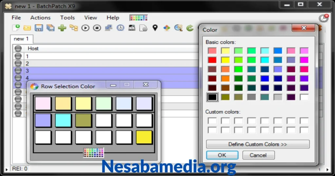The image size is (335, 176).
Task: Click the circular stop toolbar button
Action: pyautogui.click(x=97, y=28)
